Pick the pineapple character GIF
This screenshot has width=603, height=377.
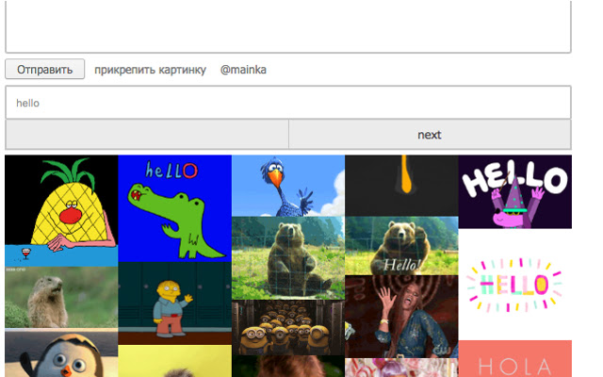(61, 211)
